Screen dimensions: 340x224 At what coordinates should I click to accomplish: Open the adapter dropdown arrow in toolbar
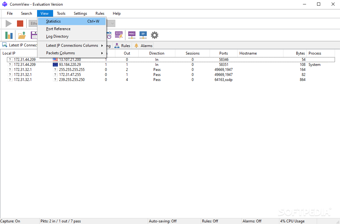tap(112, 24)
